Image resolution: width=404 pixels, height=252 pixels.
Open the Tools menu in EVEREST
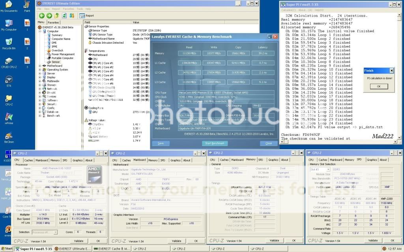80,9
